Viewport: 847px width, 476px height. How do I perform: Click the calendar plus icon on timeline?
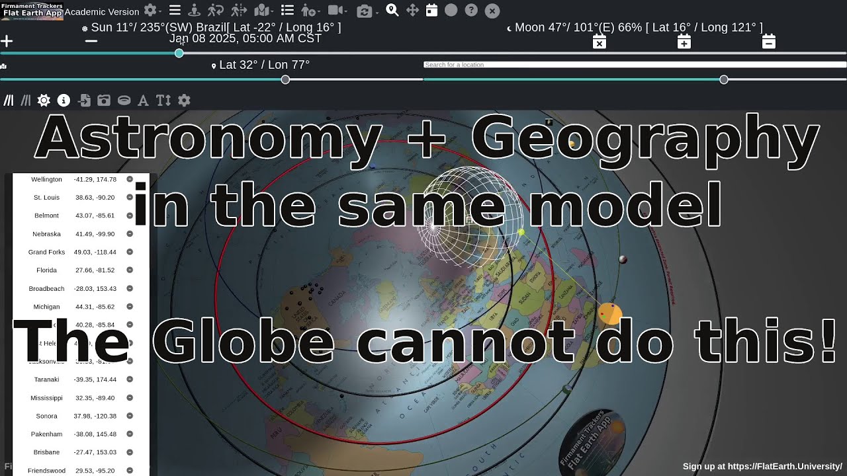[x=684, y=42]
